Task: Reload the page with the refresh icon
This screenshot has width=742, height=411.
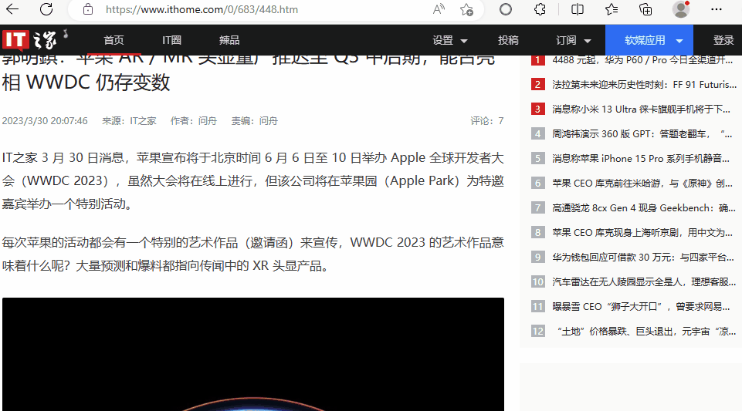Action: tap(46, 9)
